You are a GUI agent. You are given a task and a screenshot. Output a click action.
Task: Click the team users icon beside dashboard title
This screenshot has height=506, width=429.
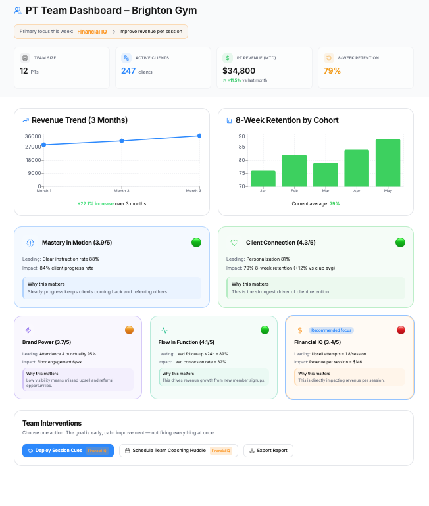pos(18,11)
